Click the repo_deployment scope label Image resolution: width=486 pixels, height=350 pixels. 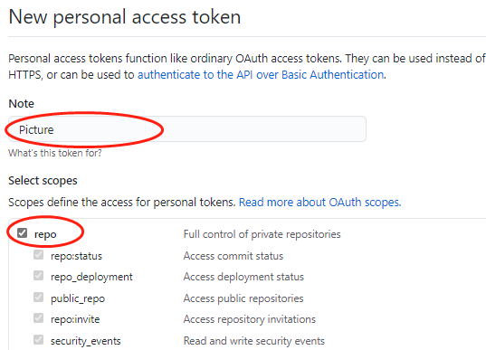click(91, 277)
